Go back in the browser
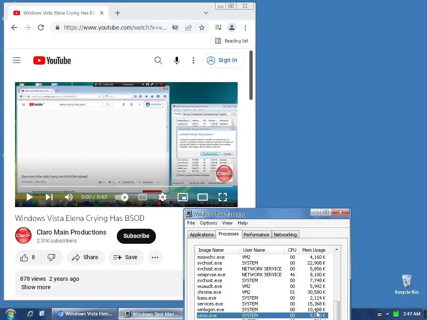The height and width of the screenshot is (320, 427). click(14, 27)
